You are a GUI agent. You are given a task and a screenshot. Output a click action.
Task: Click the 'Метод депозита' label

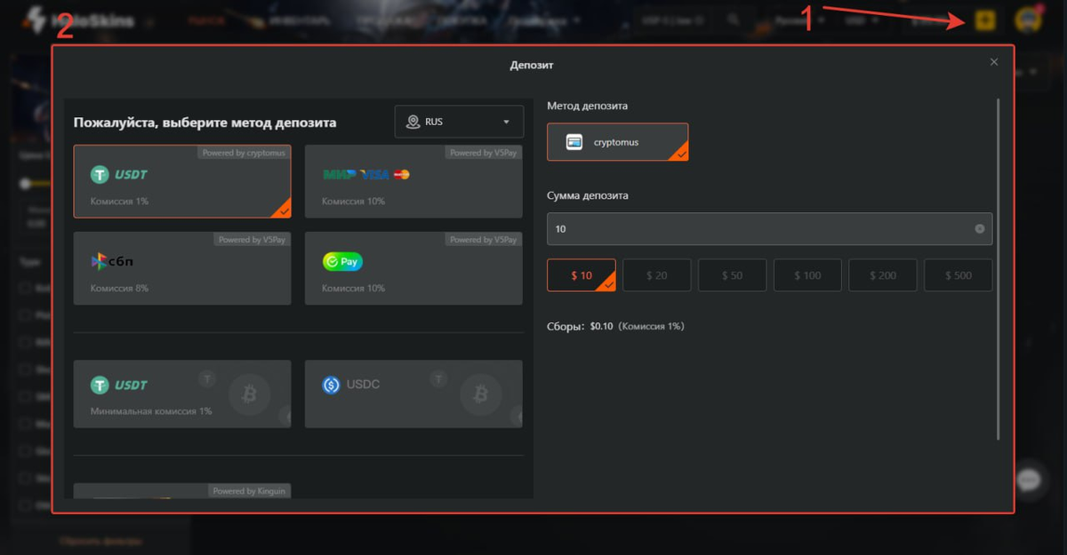(587, 106)
